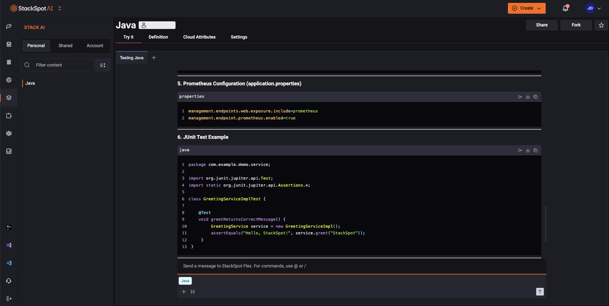Click the headset support icon
609x306 pixels.
click(9, 281)
